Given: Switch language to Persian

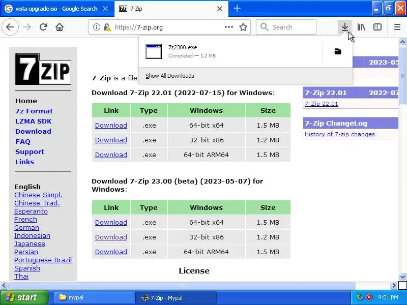Looking at the screenshot, I should pos(26,252).
